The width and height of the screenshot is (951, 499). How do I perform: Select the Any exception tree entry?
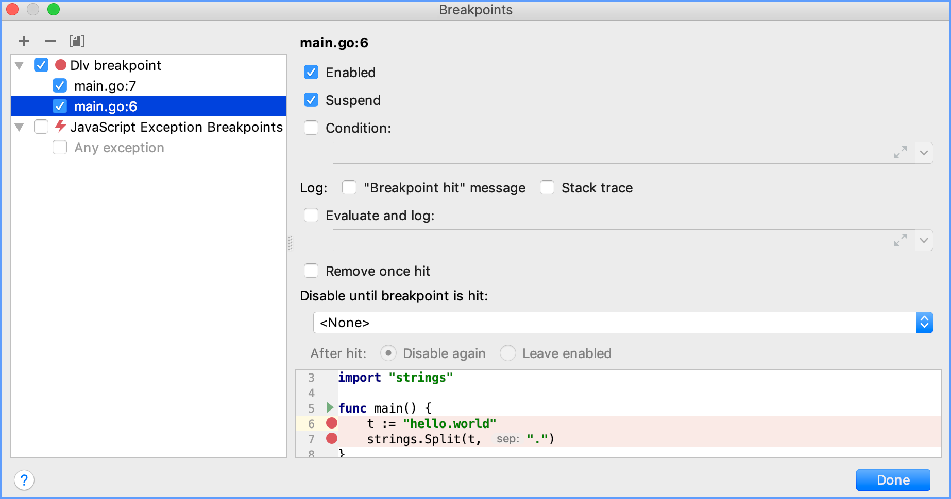click(119, 148)
